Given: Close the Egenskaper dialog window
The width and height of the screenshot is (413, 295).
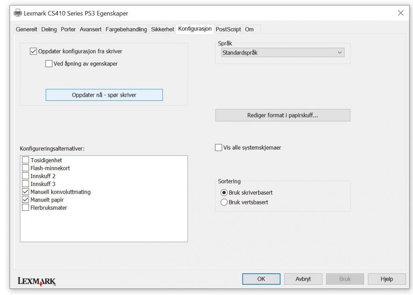Looking at the screenshot, I should tap(401, 13).
